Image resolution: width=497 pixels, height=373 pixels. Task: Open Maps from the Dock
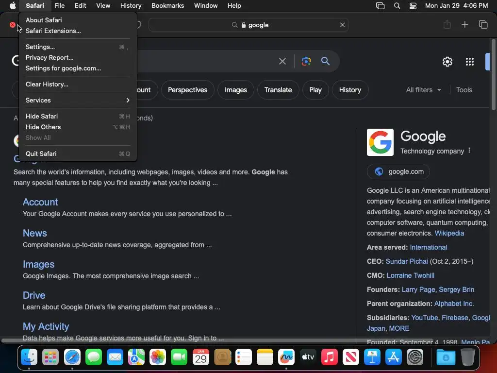(136, 357)
